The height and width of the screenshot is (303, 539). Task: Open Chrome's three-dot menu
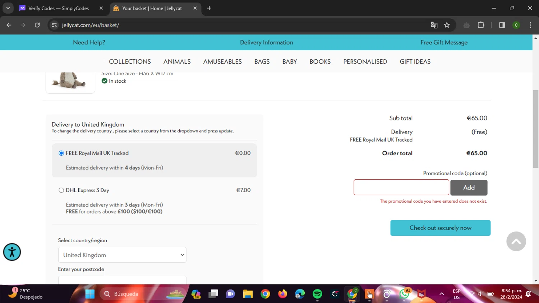click(530, 25)
